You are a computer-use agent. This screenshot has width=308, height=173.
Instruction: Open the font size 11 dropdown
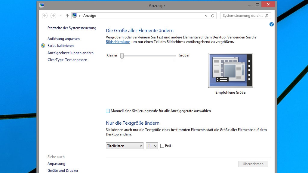(x=152, y=146)
